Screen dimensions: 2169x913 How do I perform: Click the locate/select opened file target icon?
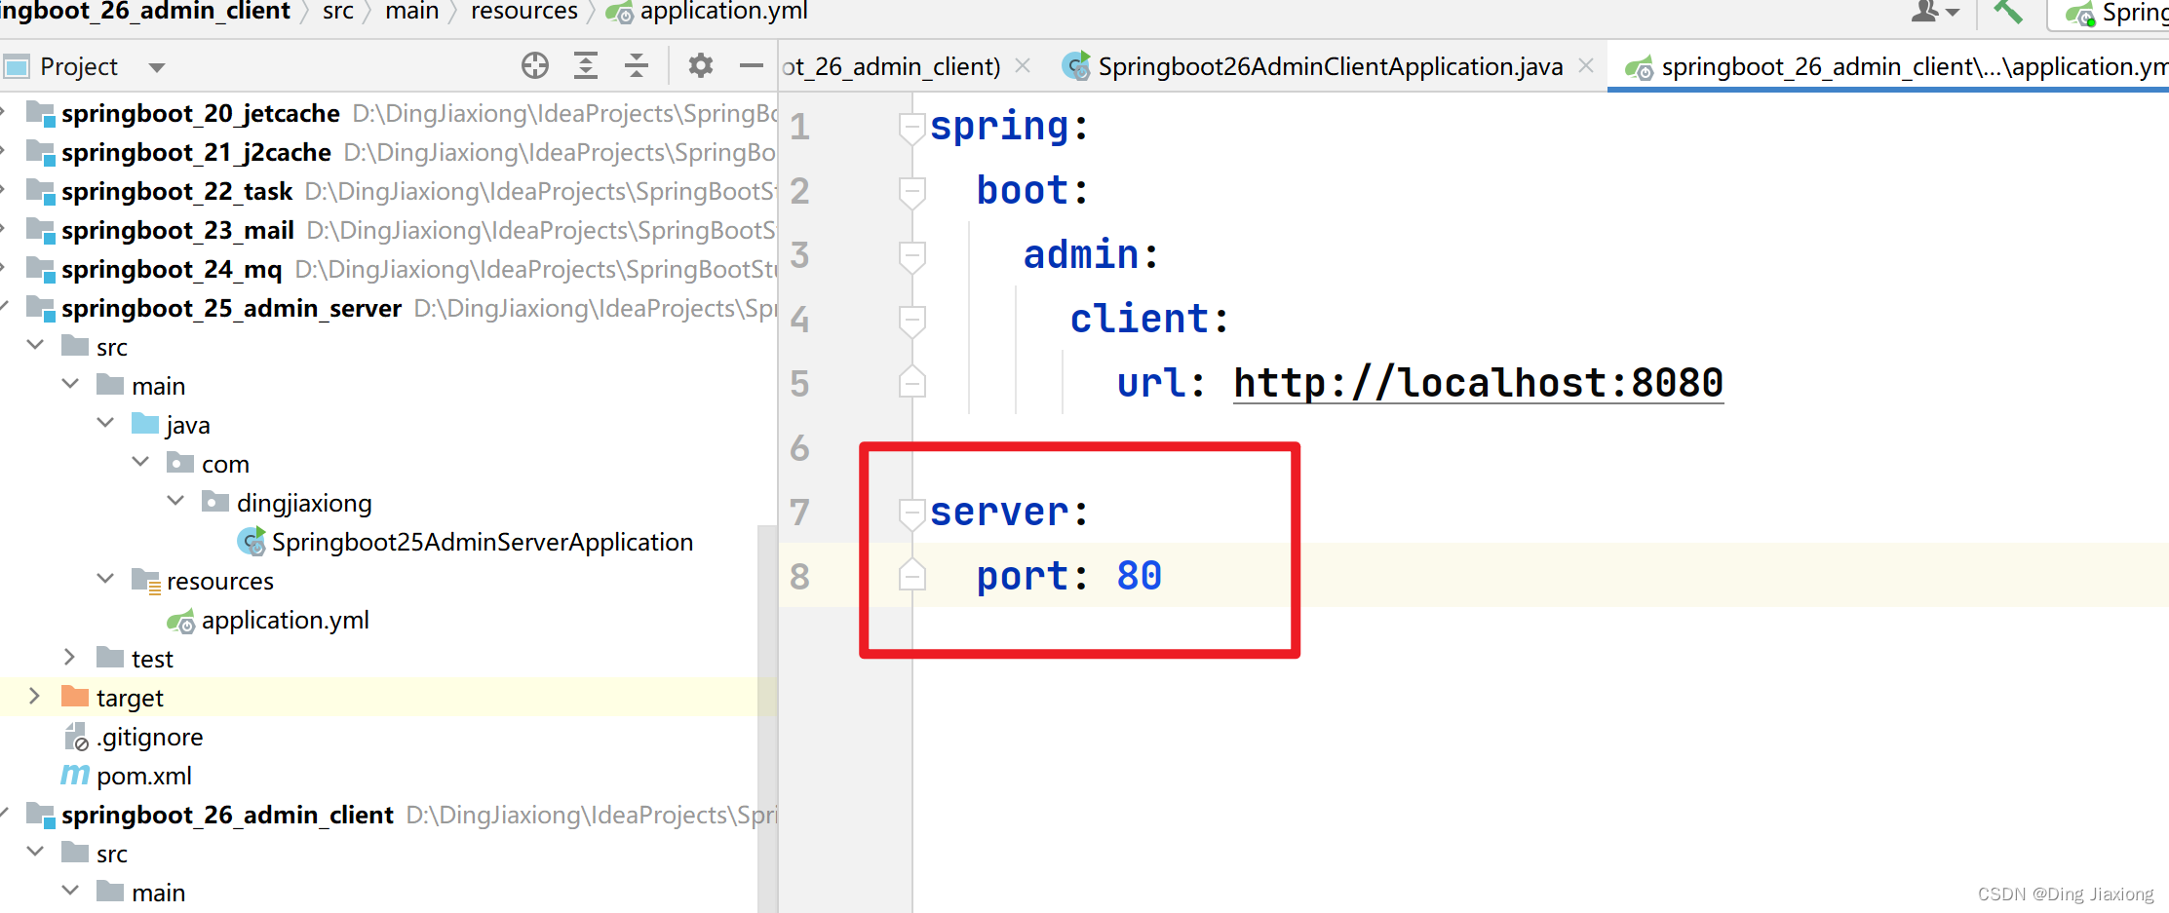pyautogui.click(x=534, y=66)
